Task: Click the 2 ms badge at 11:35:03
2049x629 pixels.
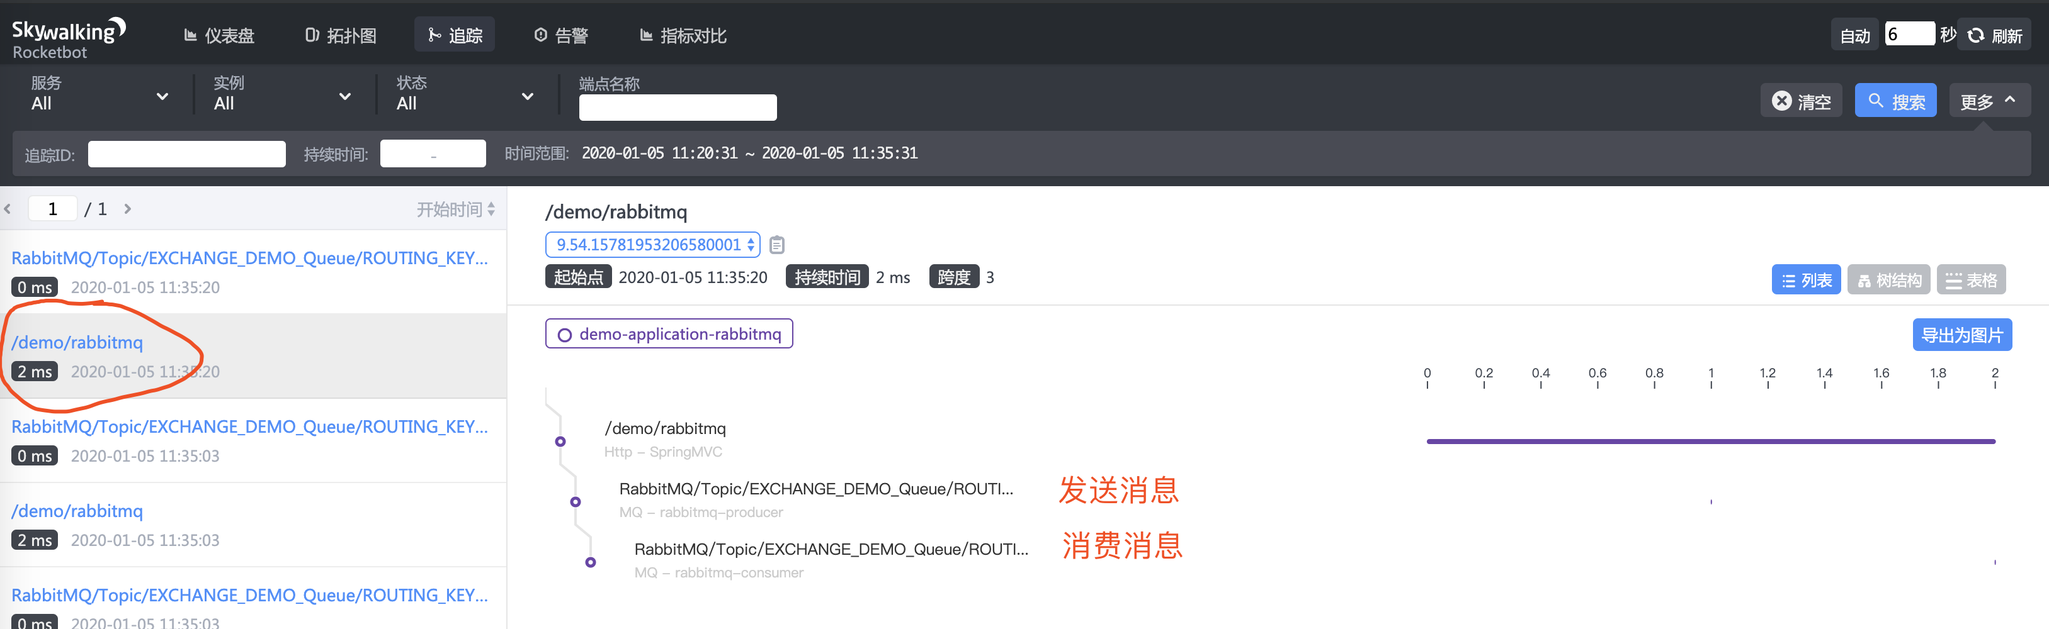Action: tap(35, 540)
